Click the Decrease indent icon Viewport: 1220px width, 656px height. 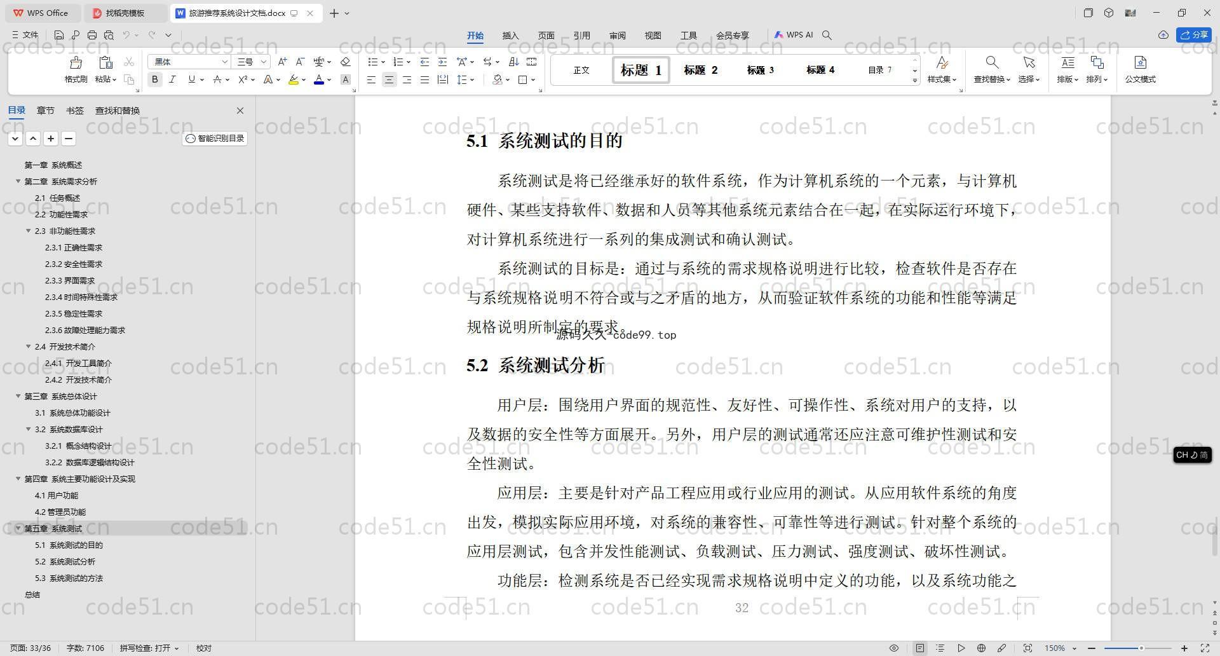pyautogui.click(x=424, y=62)
